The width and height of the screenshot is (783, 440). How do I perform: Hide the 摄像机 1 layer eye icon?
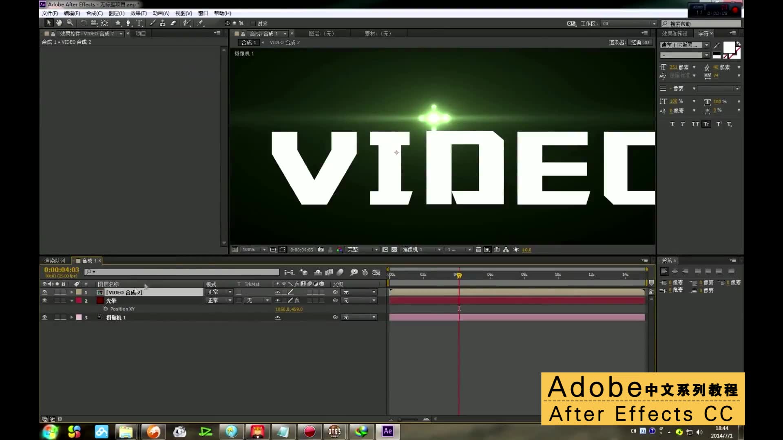[x=45, y=317]
